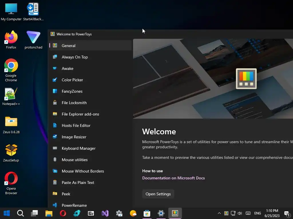Click the taskbar Search icon
Image resolution: width=293 pixels, height=219 pixels.
coord(20,213)
